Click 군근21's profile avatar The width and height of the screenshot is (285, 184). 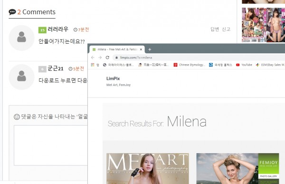[21, 77]
